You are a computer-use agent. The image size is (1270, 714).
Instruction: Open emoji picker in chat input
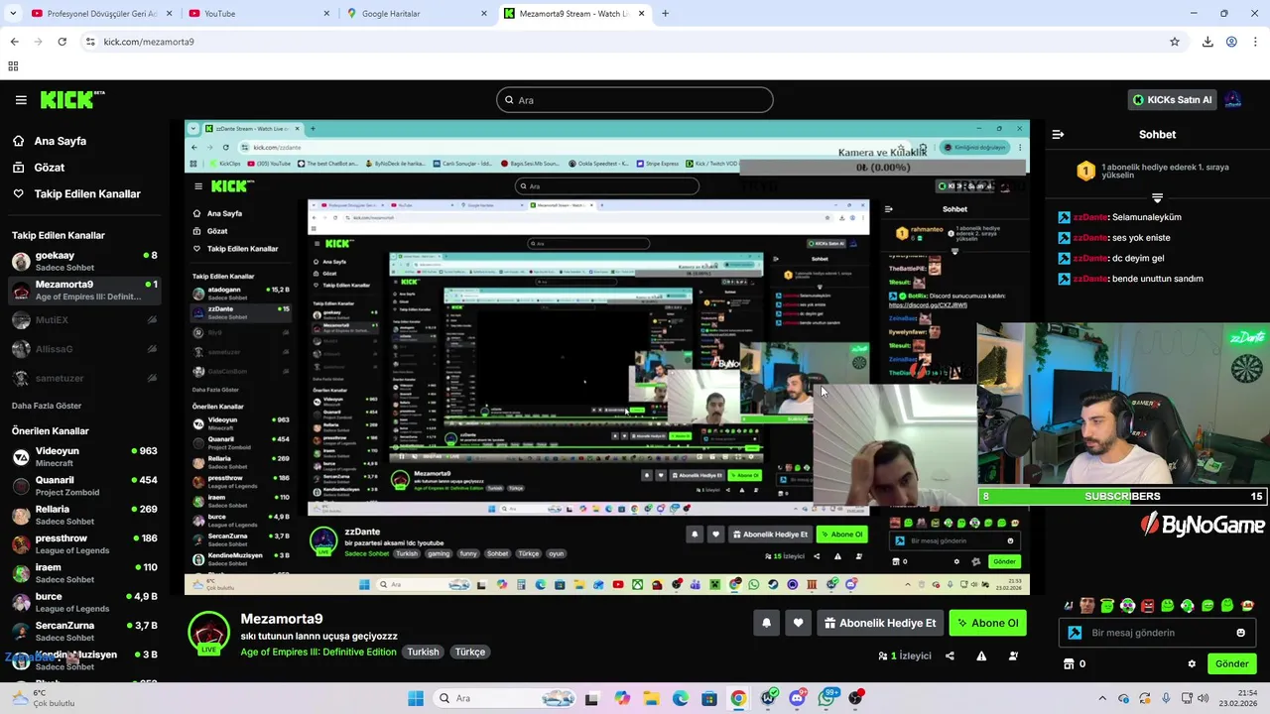(x=1240, y=633)
